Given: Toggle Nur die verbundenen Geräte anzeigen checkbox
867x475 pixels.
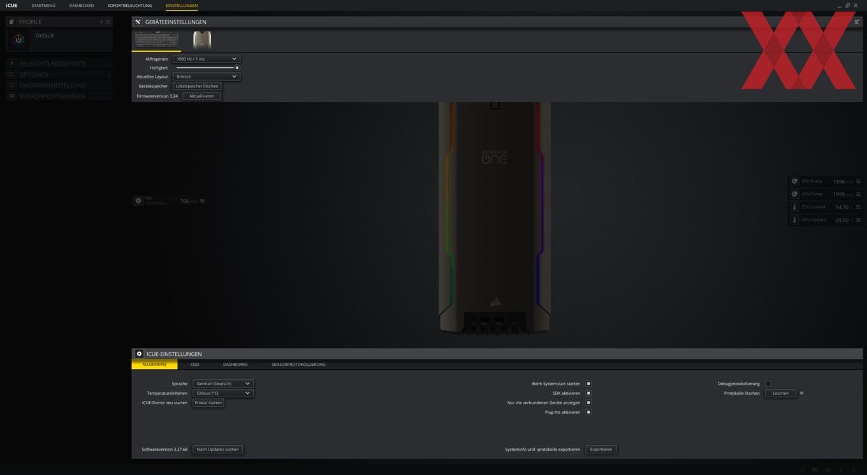Looking at the screenshot, I should point(588,403).
